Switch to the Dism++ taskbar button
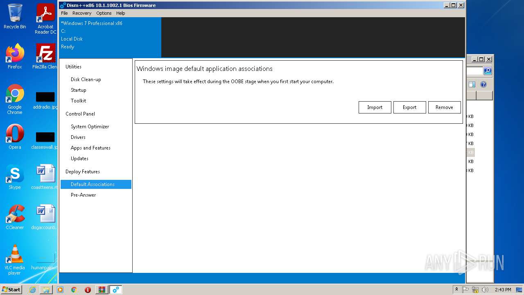The width and height of the screenshot is (524, 295). pyautogui.click(x=116, y=290)
